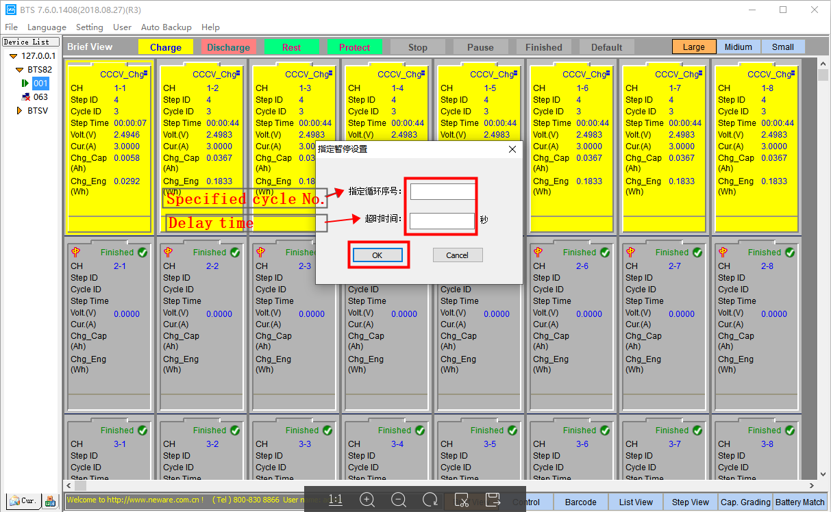
Task: Click the horizontal scrollbar right arrow
Action: [x=811, y=486]
